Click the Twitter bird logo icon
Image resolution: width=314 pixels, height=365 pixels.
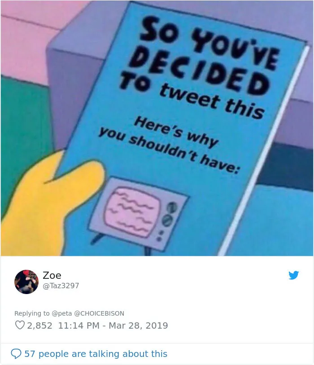[293, 275]
